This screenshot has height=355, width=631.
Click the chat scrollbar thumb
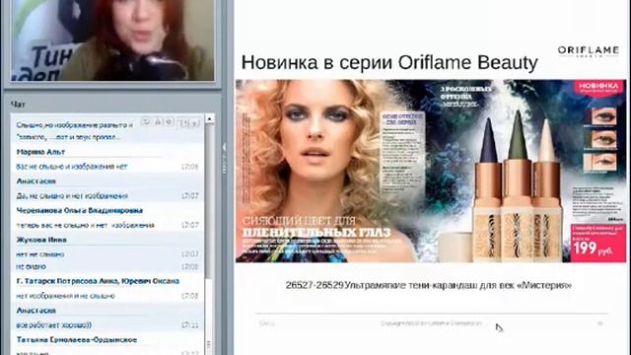(210, 200)
